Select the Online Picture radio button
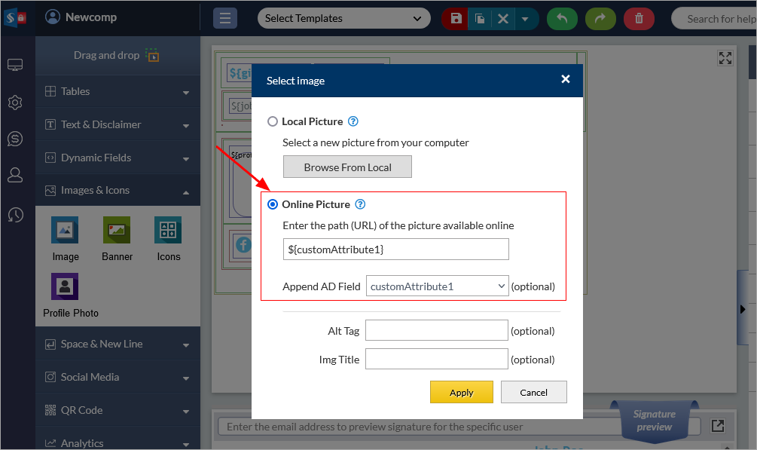The image size is (757, 450). pyautogui.click(x=273, y=204)
